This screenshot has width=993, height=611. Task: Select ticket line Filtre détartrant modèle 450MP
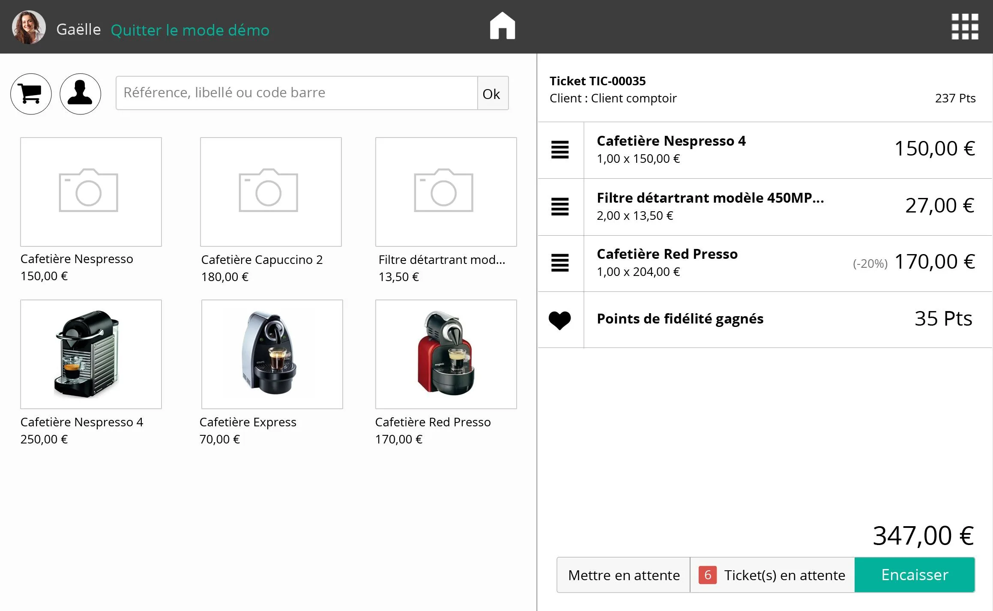coord(765,207)
